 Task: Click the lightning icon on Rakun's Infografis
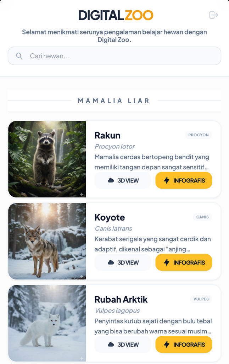tap(167, 180)
